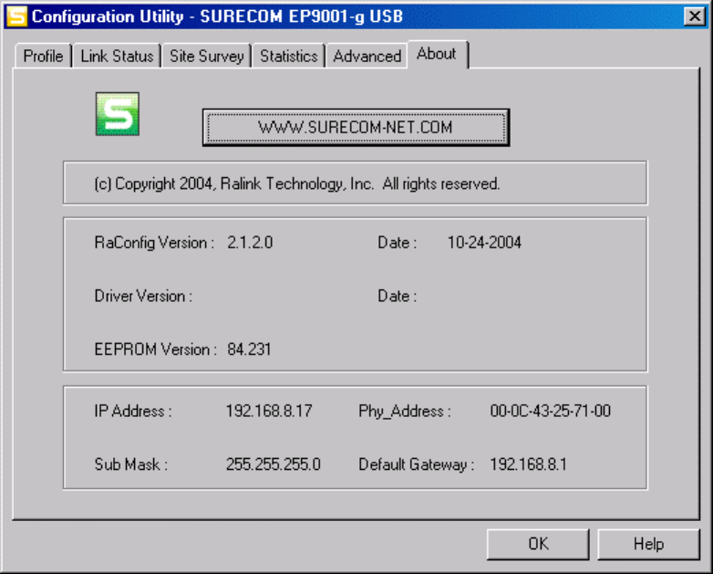Click the Default Gateway label

click(416, 464)
